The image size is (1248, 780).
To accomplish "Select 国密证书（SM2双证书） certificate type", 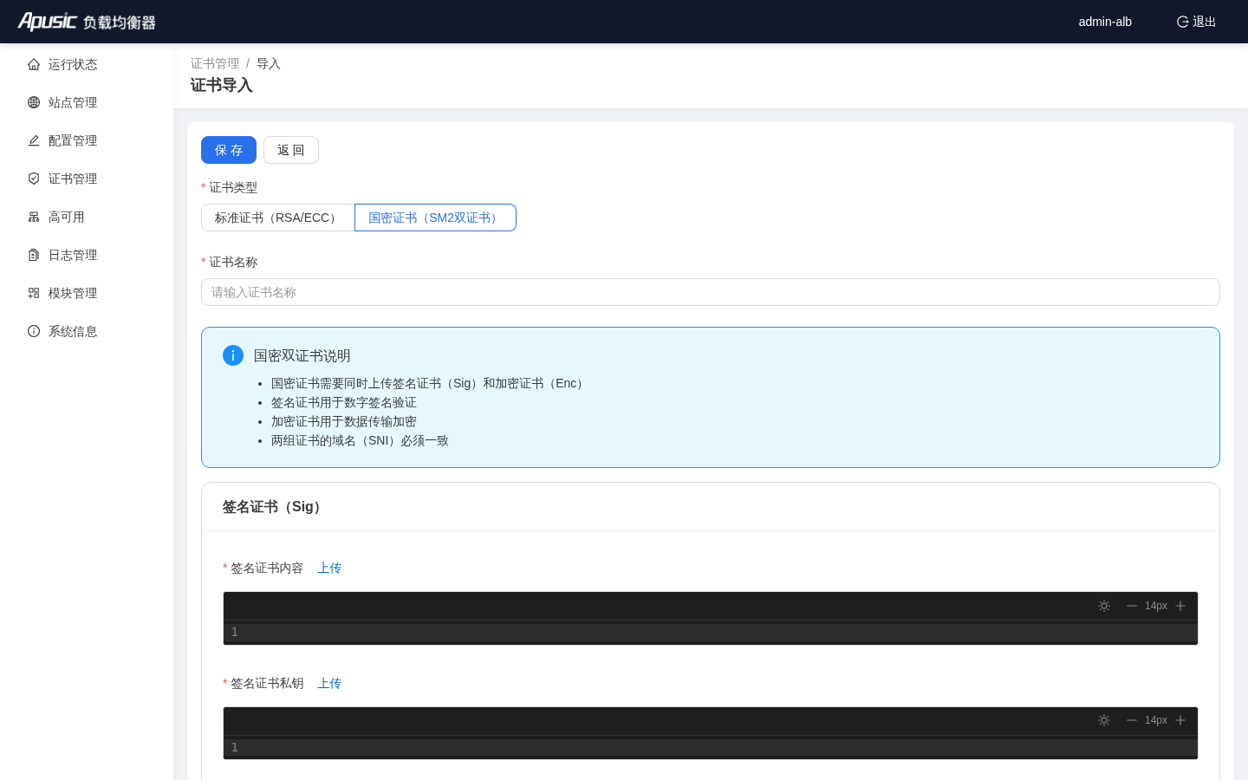I will click(x=435, y=218).
